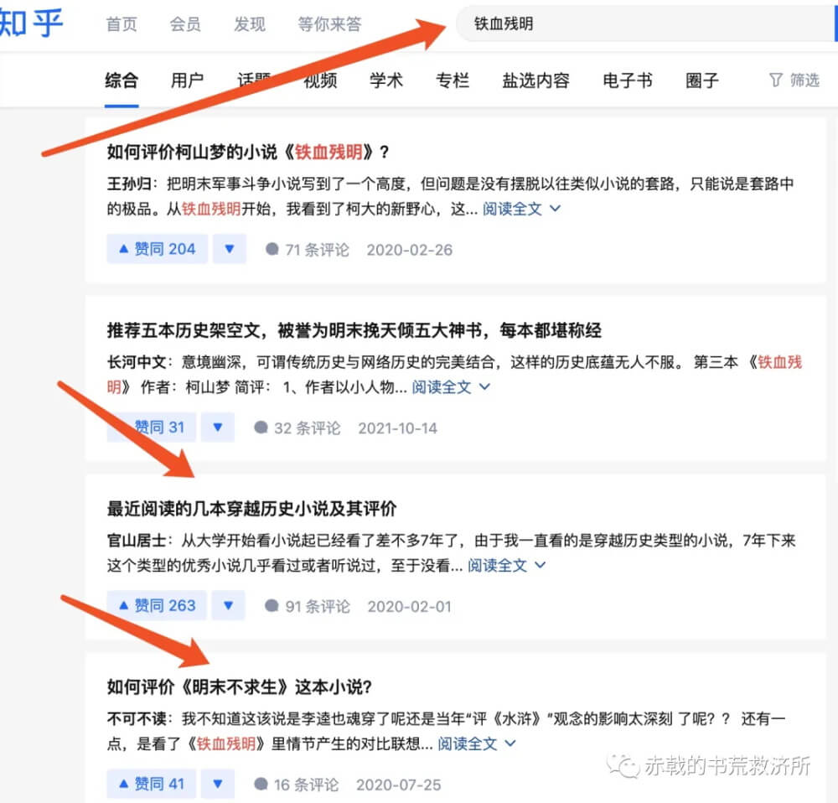
Task: Upvote the answer with 赞同 263
Action: [x=157, y=605]
